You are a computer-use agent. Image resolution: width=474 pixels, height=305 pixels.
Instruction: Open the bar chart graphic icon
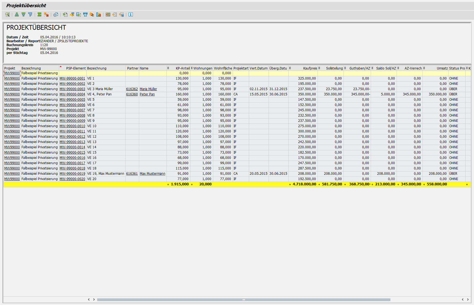pos(98,15)
